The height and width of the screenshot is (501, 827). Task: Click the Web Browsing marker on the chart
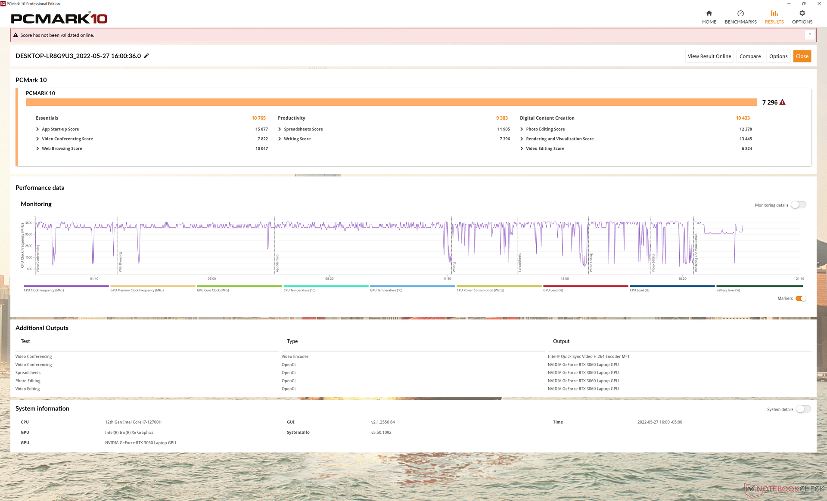coord(120,262)
